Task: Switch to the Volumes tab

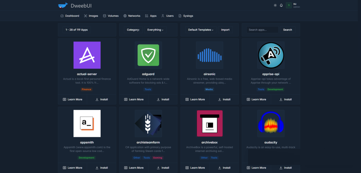Action: [111, 16]
